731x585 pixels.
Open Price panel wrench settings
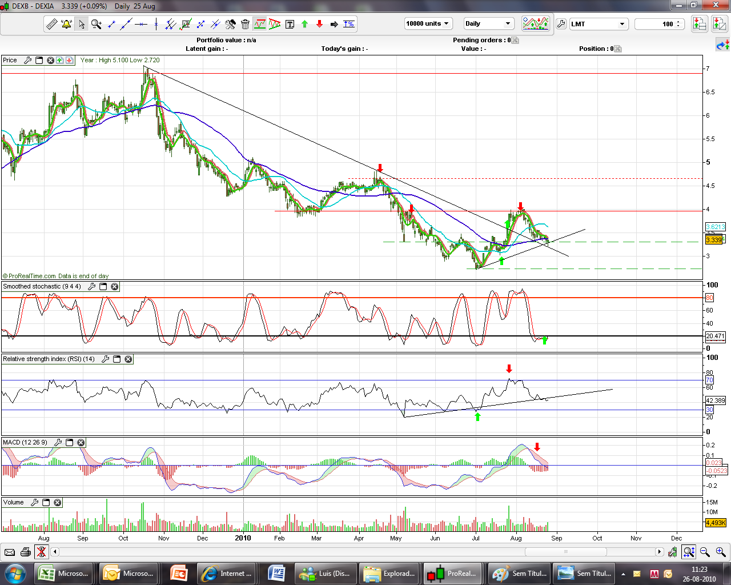coord(27,60)
